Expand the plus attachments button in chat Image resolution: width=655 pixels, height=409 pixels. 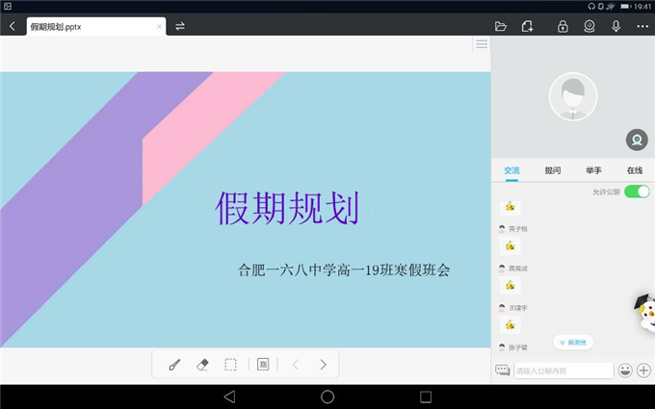pos(643,371)
